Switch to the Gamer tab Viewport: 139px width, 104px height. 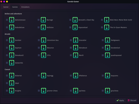(x=6, y=7)
